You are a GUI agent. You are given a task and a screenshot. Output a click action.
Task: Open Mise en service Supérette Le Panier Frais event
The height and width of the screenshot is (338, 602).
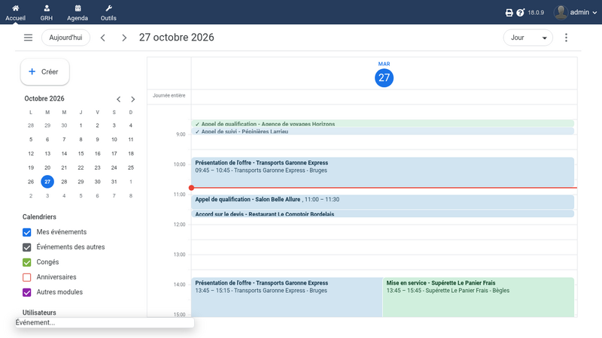tap(479, 297)
